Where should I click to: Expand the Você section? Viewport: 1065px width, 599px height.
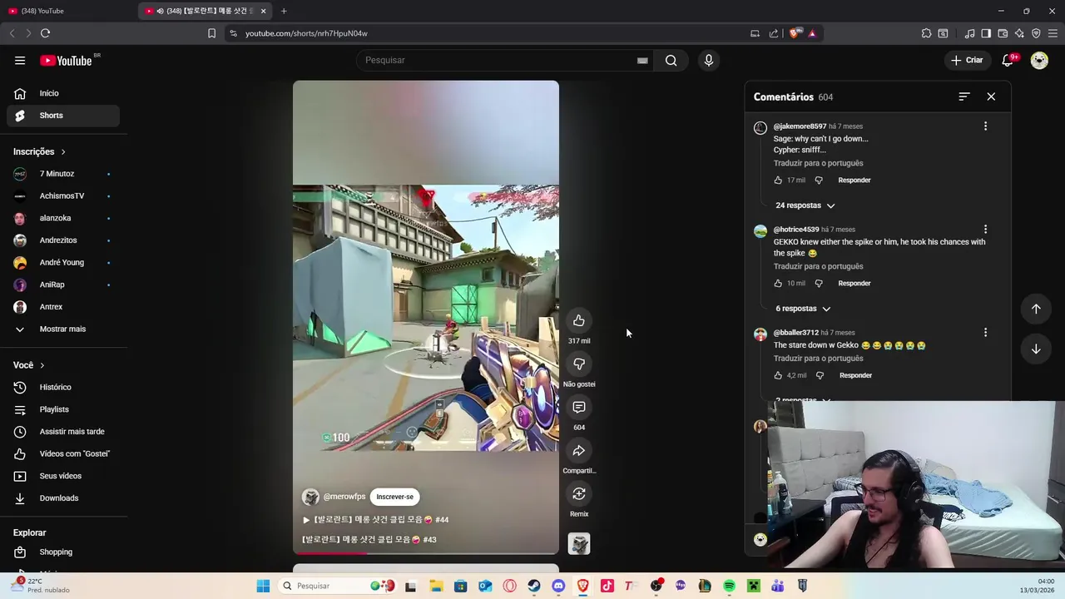coord(28,365)
